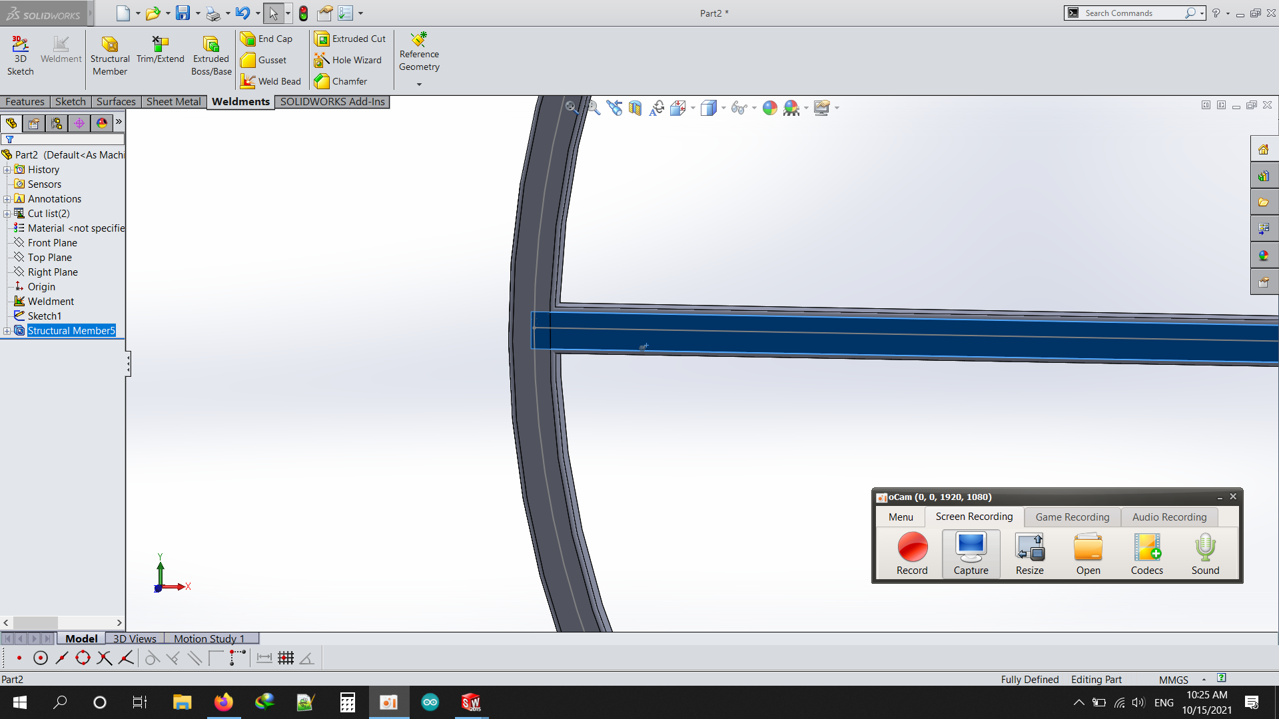Create an Extruded Cut
The width and height of the screenshot is (1279, 719).
[350, 39]
